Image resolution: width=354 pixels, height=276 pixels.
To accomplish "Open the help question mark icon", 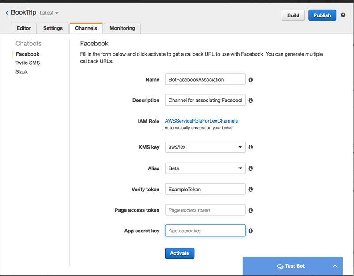I will tap(343, 15).
